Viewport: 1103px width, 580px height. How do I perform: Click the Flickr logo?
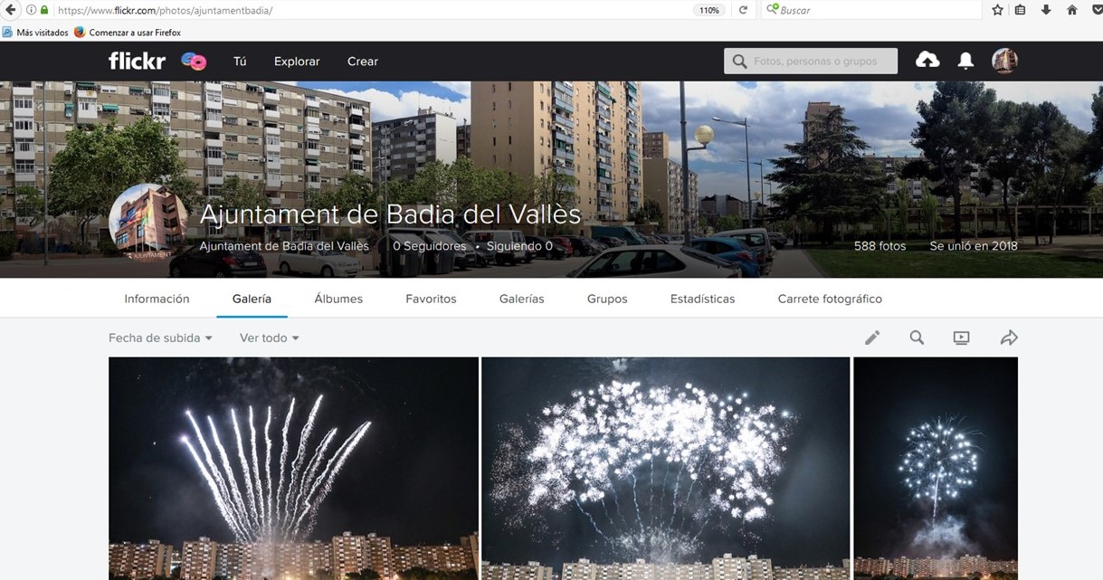pos(137,61)
